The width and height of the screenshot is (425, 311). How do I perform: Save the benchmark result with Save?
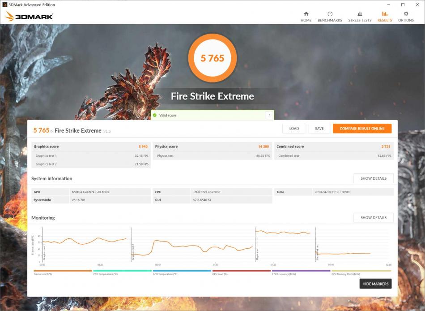point(319,128)
